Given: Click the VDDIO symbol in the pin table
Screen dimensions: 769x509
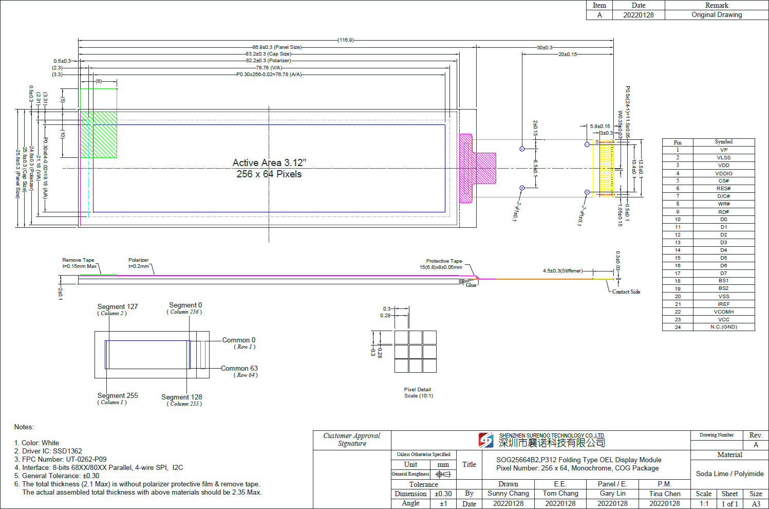Looking at the screenshot, I should click(723, 173).
